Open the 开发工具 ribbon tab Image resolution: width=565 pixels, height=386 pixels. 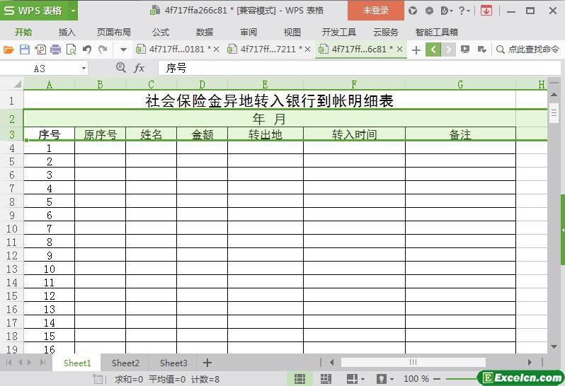click(338, 33)
